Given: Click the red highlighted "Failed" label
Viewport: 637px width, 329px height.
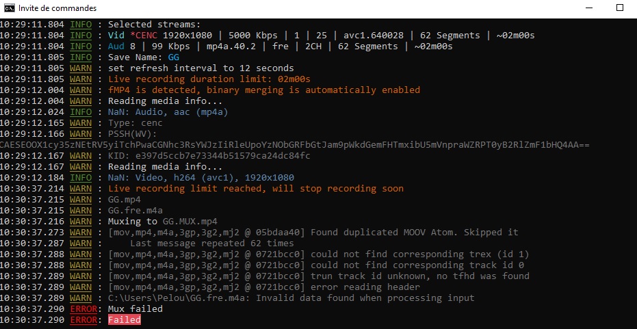Looking at the screenshot, I should click(x=125, y=320).
